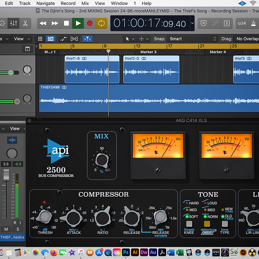Open the Navigate menu
The width and height of the screenshot is (259, 259).
click(46, 3)
